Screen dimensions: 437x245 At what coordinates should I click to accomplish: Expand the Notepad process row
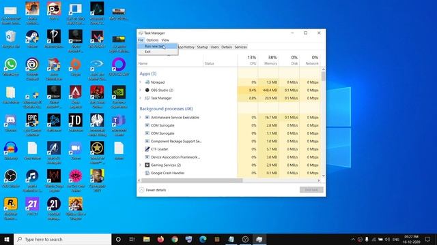pyautogui.click(x=141, y=82)
